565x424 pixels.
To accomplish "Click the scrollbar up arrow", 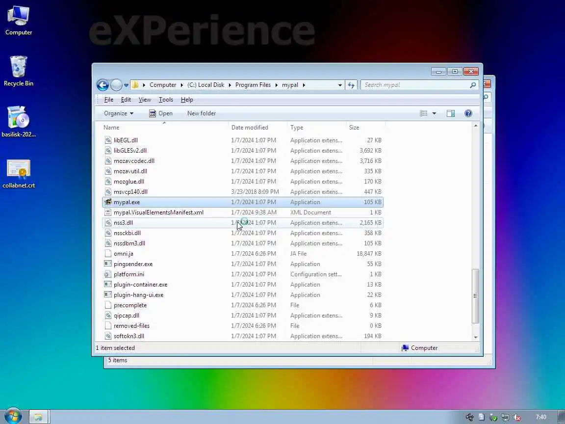I will [x=476, y=126].
